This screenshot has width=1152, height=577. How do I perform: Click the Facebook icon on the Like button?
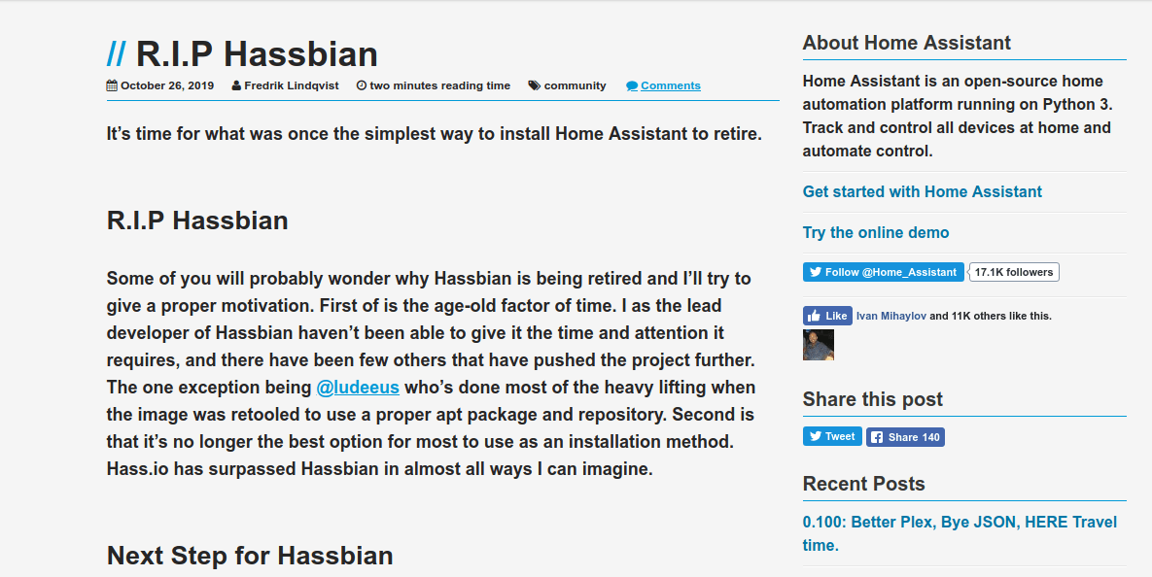[x=815, y=315]
